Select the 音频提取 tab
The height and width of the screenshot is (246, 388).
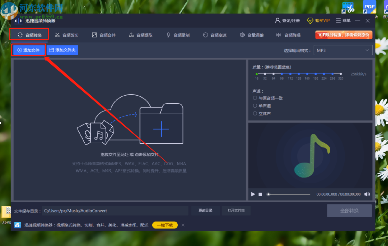tap(140, 35)
